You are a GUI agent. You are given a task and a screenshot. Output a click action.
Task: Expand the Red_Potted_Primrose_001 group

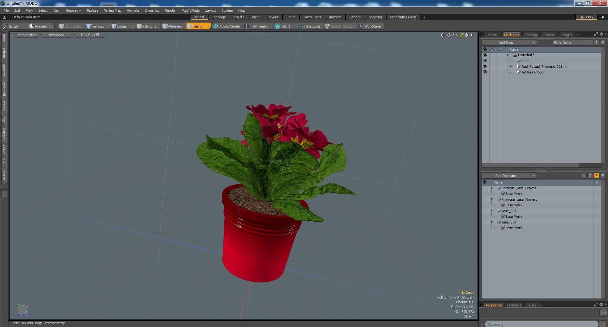click(x=511, y=66)
